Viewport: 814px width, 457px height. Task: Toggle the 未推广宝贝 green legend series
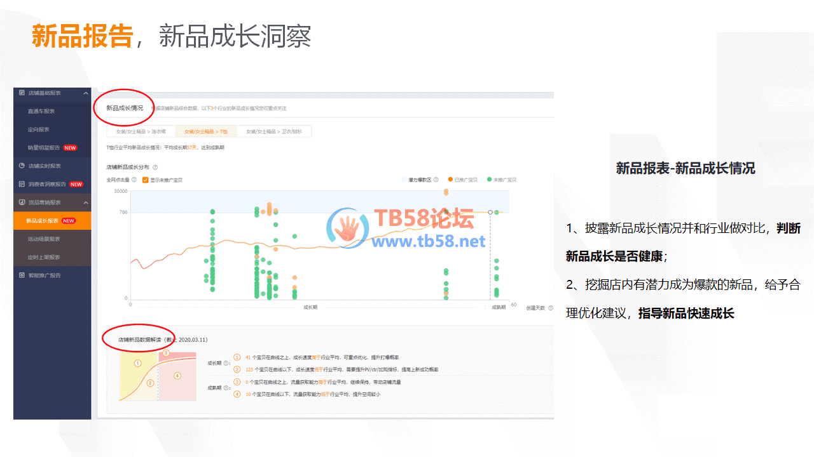(502, 180)
